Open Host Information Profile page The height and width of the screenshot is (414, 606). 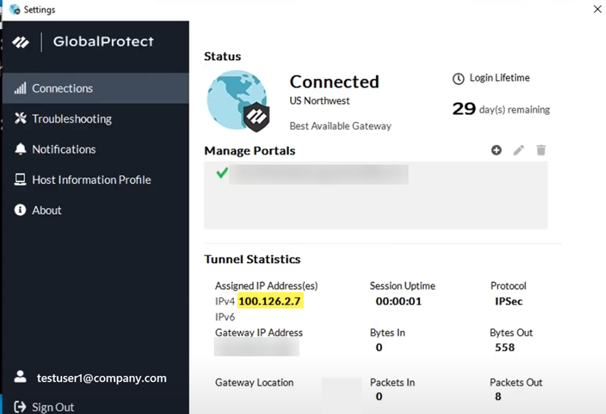coord(91,180)
